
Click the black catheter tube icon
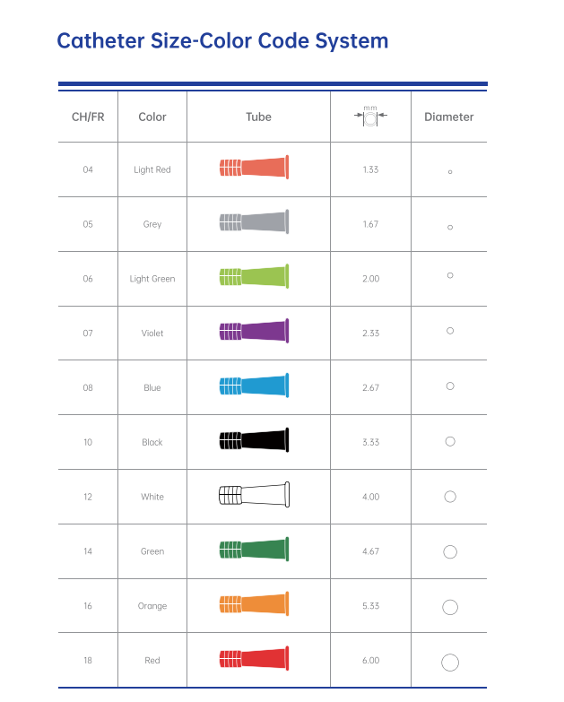click(x=255, y=440)
